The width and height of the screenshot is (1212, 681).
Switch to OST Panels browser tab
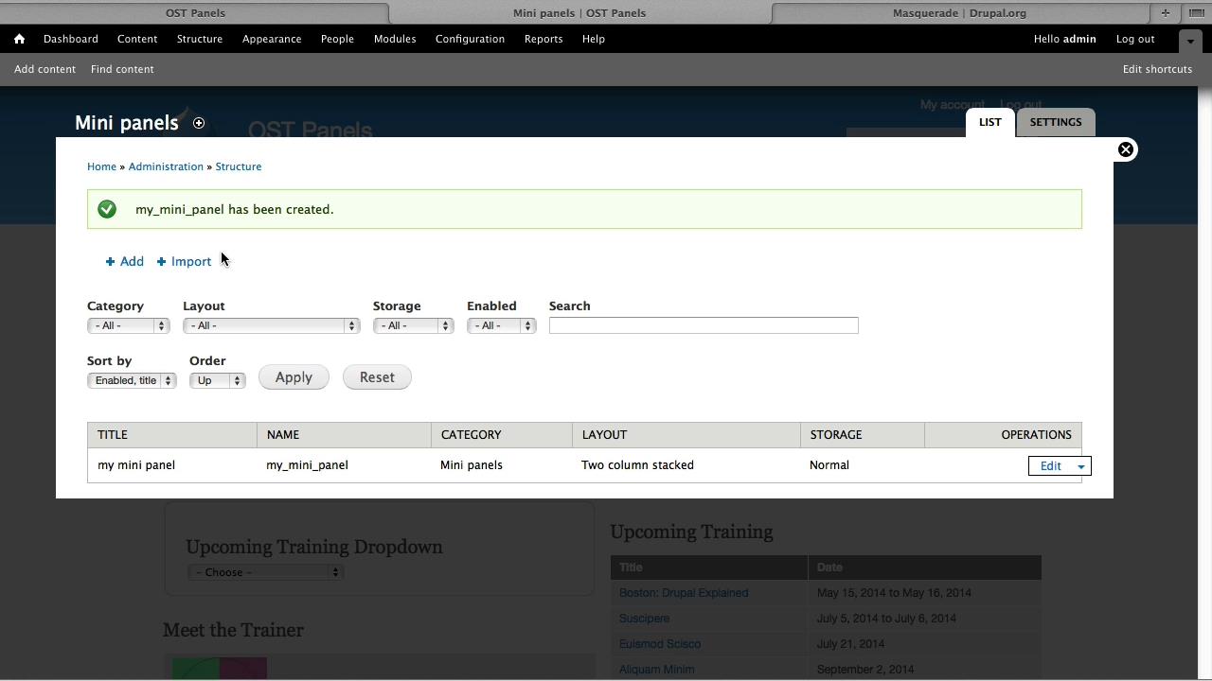pos(195,12)
